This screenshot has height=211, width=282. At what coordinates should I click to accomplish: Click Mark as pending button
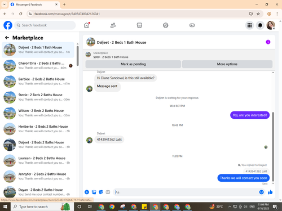tap(133, 64)
